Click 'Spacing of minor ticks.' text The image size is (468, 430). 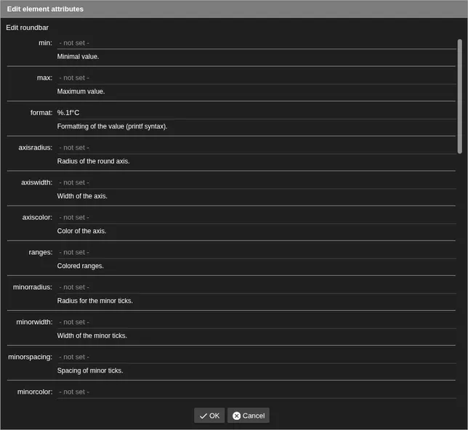90,370
